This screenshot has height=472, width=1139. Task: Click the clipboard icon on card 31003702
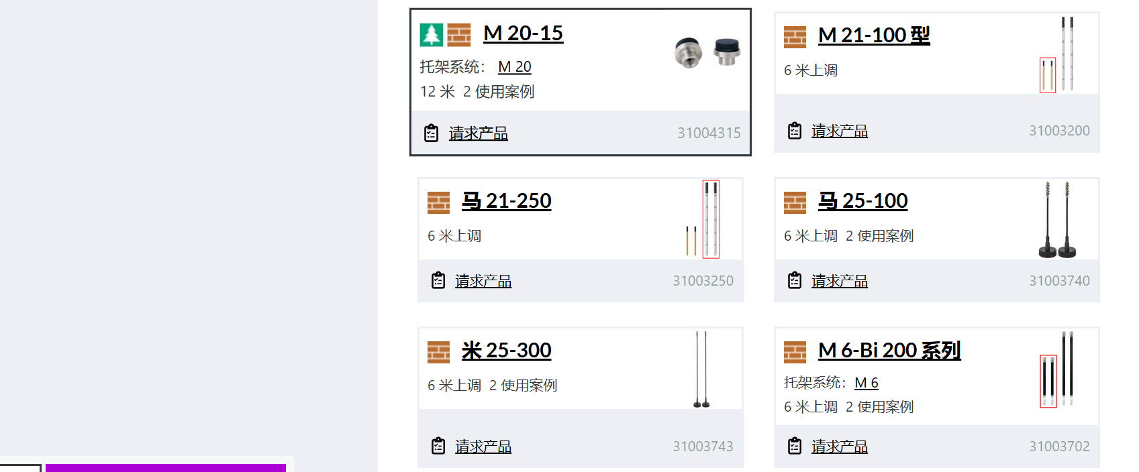795,446
